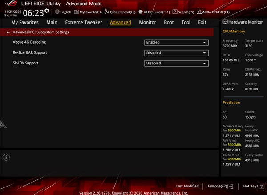Click the info icon at bottom left
This screenshot has width=267, height=195.
6,157
